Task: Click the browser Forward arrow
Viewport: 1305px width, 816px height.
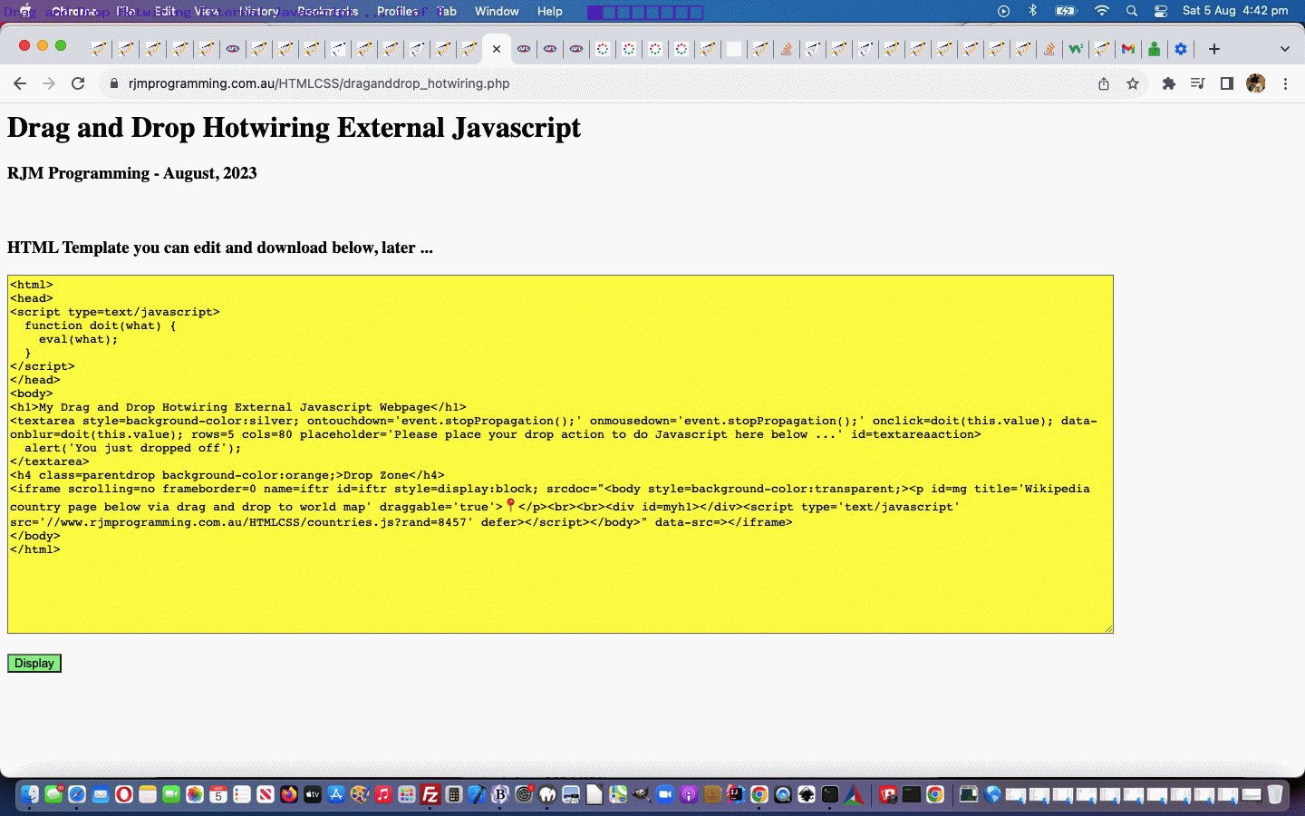Action: click(49, 83)
